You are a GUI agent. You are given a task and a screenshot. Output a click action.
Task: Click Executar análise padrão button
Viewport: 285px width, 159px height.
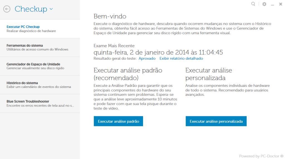click(118, 121)
